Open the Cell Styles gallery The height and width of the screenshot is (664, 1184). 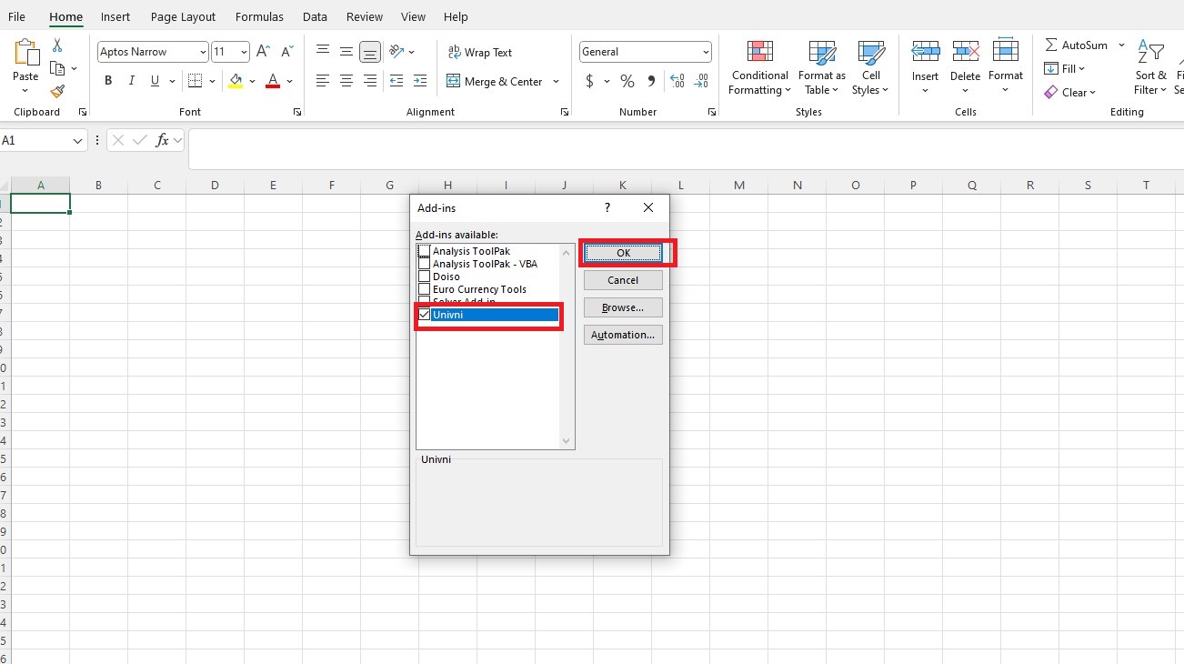(x=871, y=66)
